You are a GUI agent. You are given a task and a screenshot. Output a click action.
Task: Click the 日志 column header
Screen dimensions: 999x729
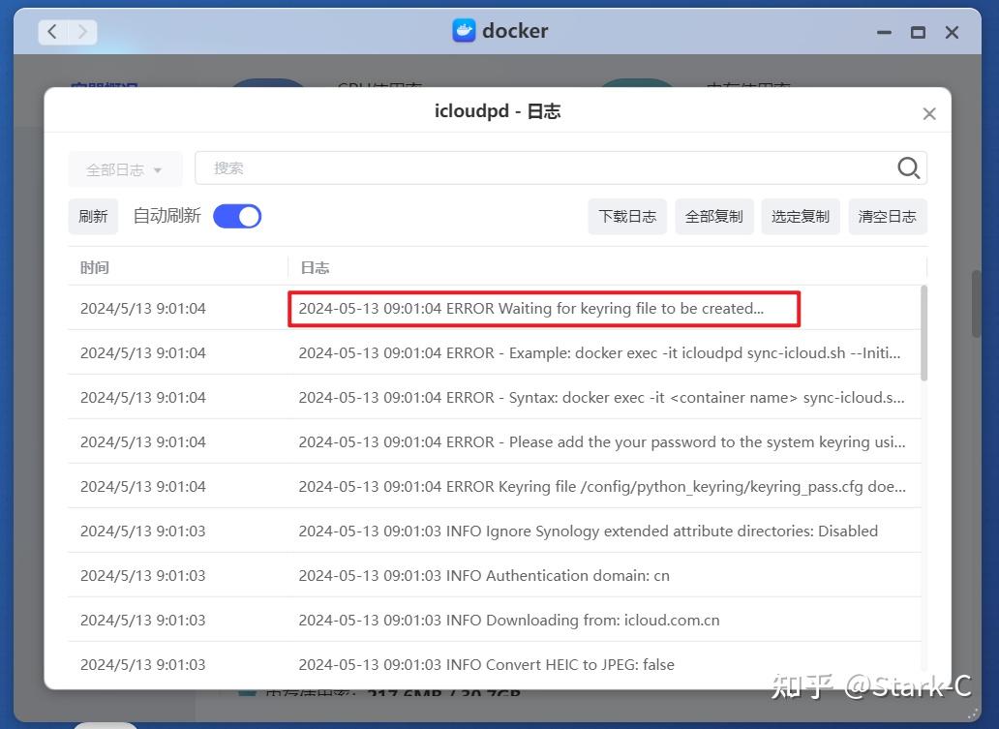click(314, 267)
